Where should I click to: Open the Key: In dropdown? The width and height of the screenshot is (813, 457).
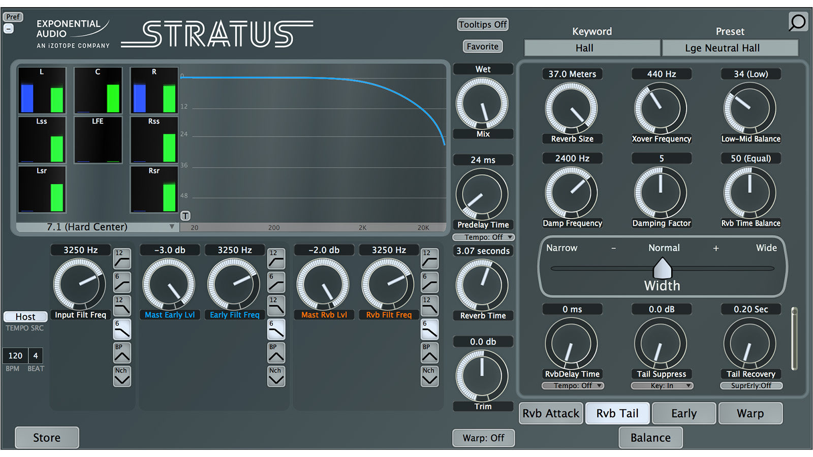(662, 386)
